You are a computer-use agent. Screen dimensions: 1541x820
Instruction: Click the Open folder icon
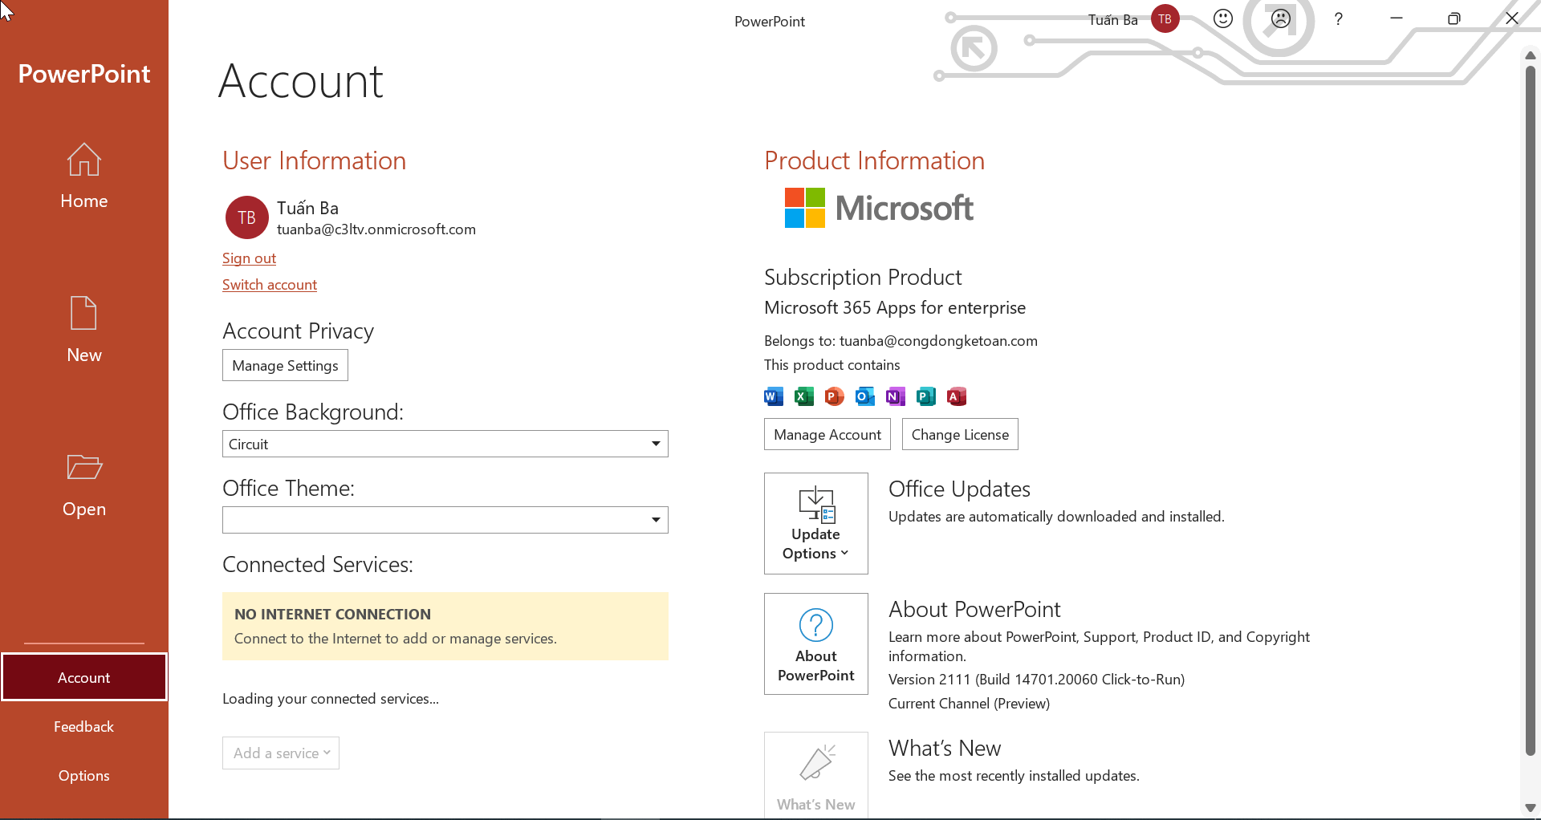(83, 467)
